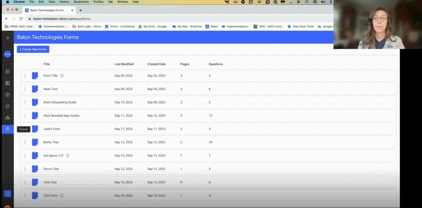Open the AWS - DATA Conn bookmark

[x=269, y=27]
